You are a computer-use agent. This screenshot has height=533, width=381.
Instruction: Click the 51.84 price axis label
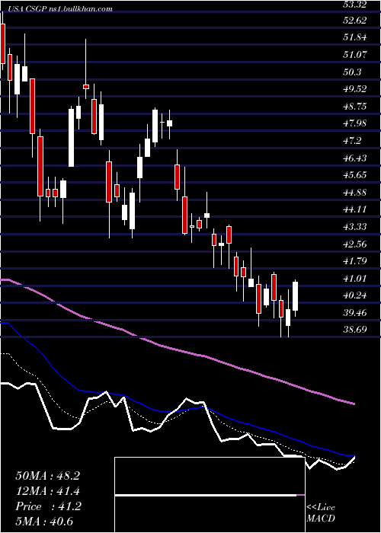tap(355, 38)
